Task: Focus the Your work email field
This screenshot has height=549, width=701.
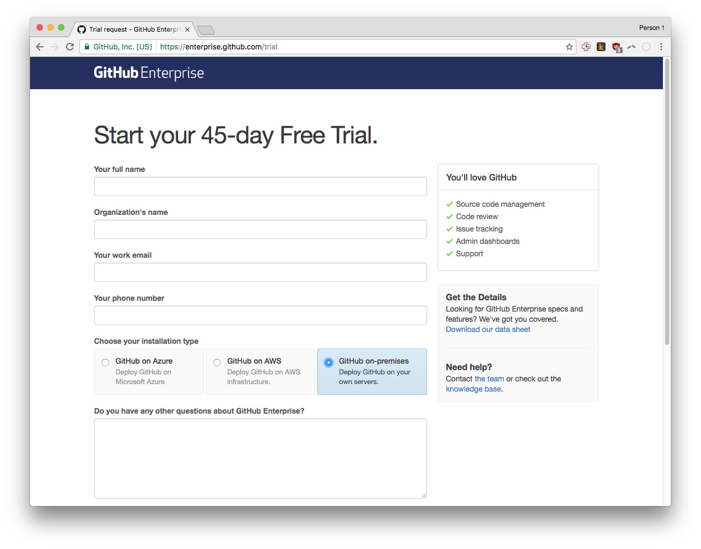Action: point(261,272)
